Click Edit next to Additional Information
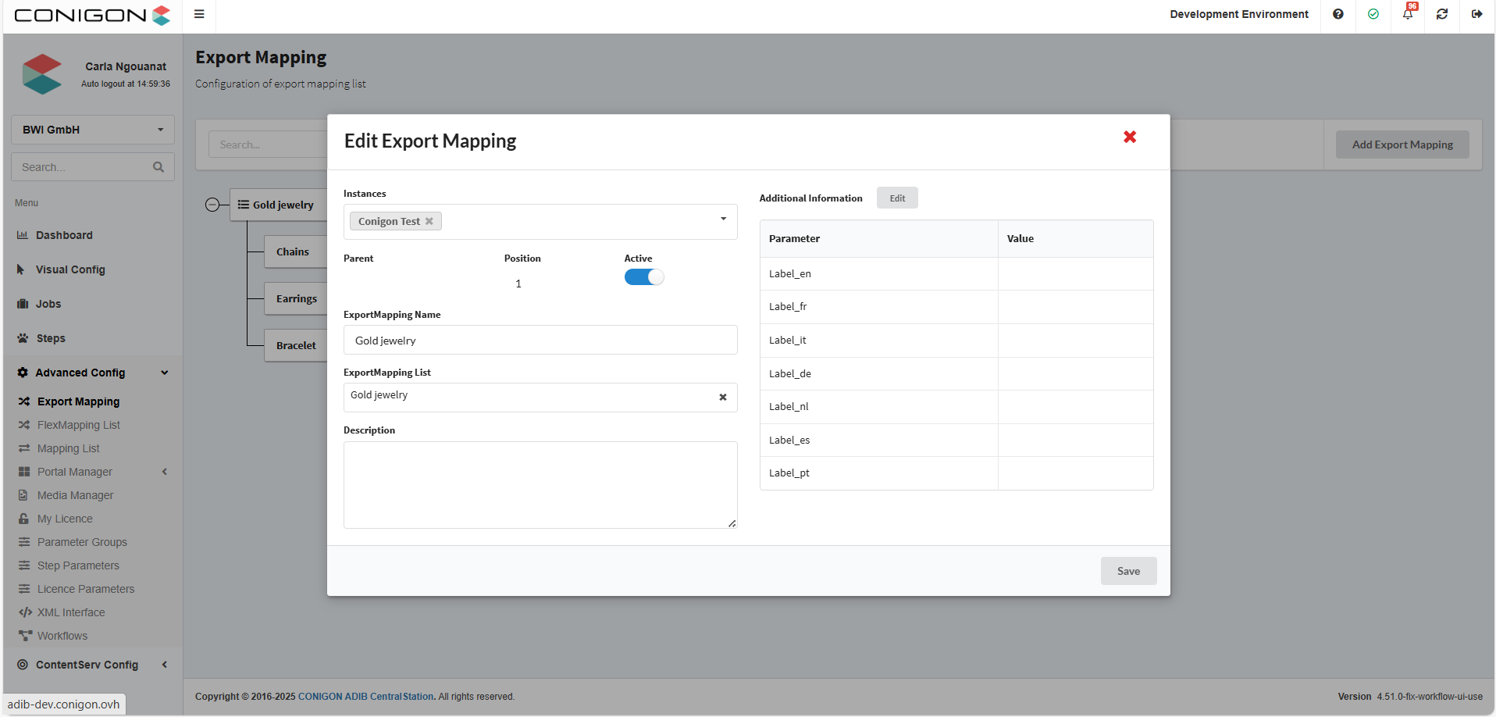 pos(897,198)
